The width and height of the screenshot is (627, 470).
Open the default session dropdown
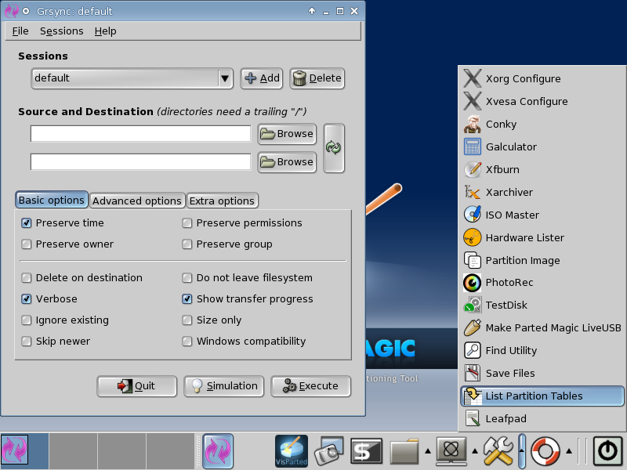click(132, 78)
